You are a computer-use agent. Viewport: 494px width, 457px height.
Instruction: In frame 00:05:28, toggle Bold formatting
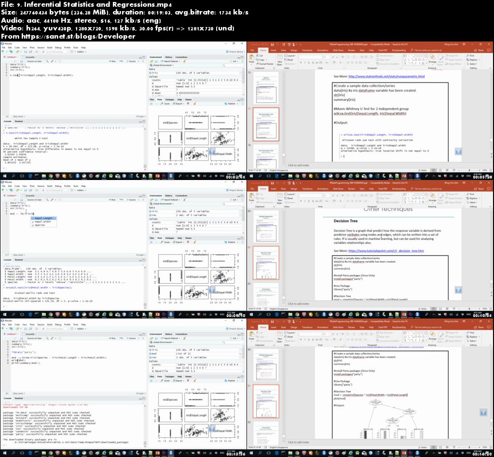point(301,62)
